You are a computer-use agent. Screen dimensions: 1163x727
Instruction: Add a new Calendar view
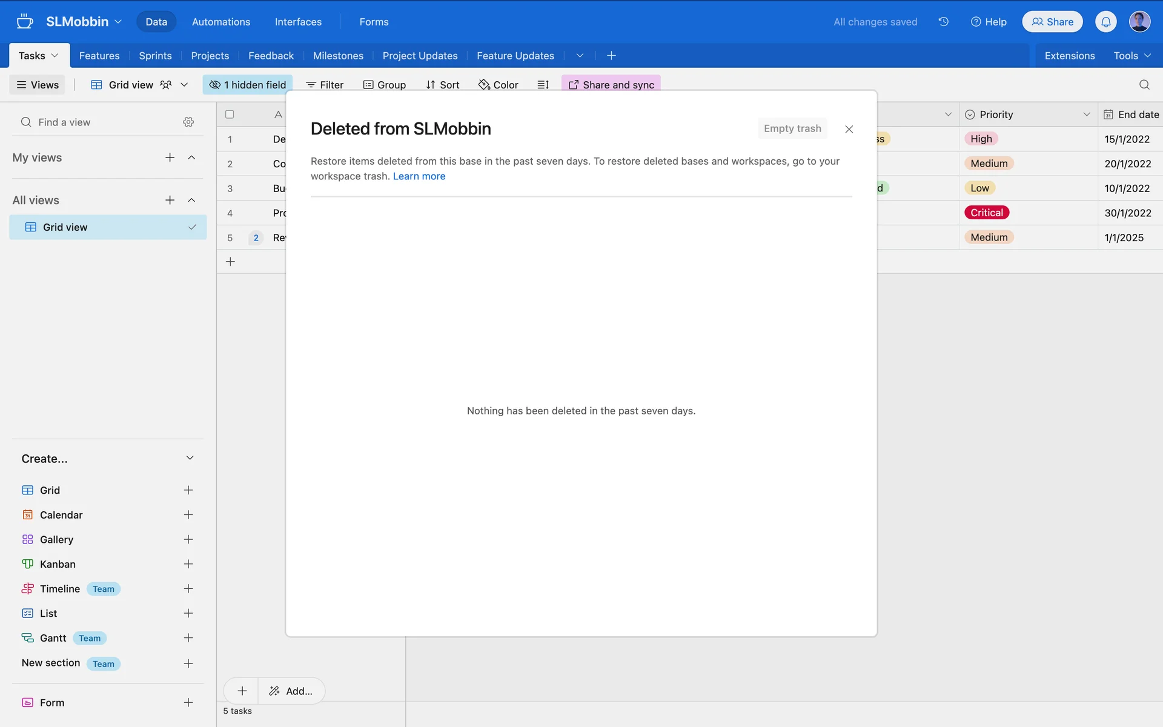[x=188, y=515]
